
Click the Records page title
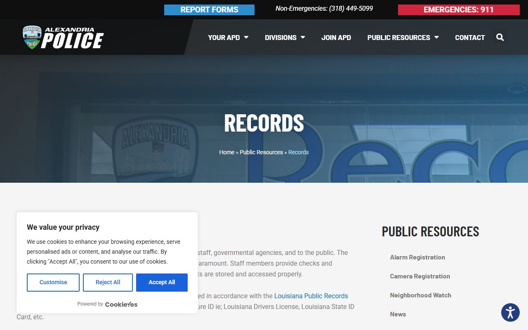coord(264,123)
